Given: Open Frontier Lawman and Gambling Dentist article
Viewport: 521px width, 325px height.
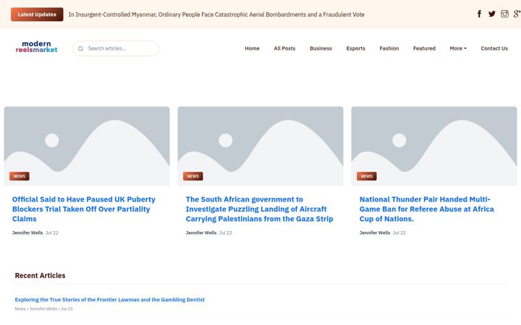Looking at the screenshot, I should (110, 300).
